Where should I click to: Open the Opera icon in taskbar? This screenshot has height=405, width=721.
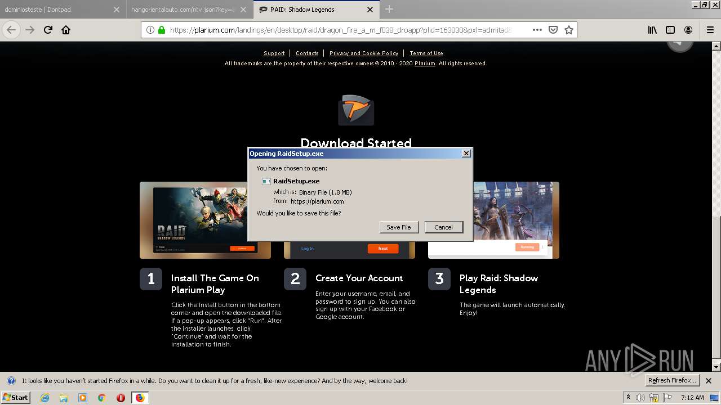[121, 398]
